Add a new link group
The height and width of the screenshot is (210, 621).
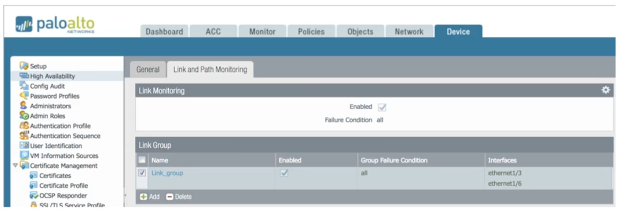pos(149,197)
